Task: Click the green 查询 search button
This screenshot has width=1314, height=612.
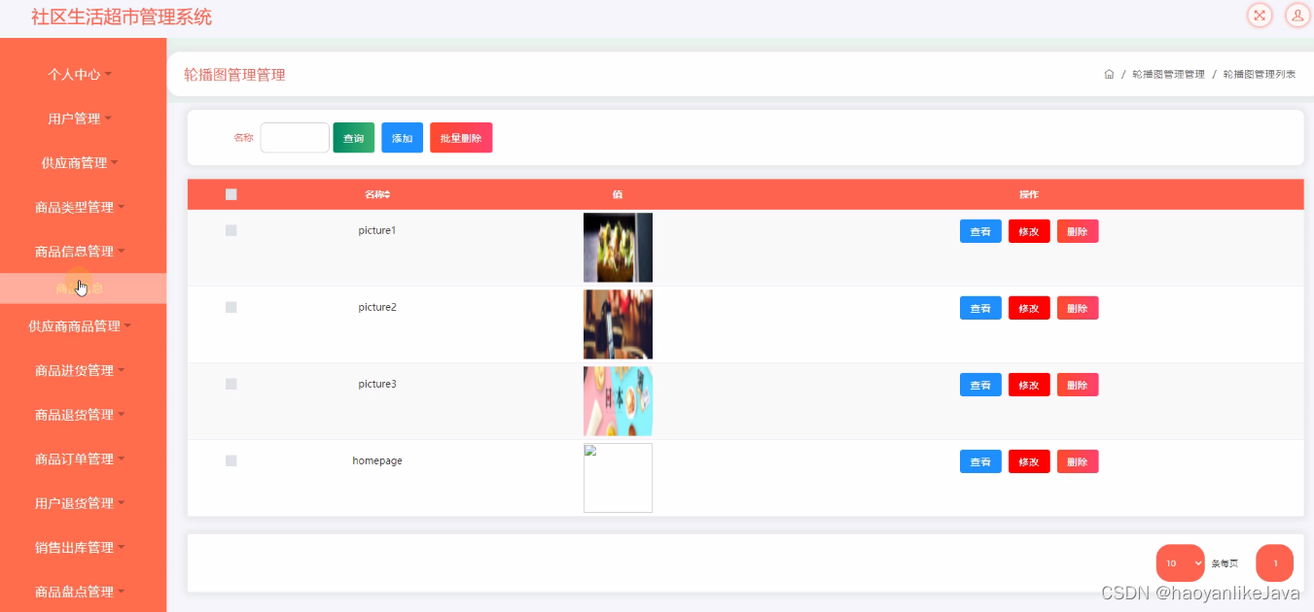Action: click(353, 138)
